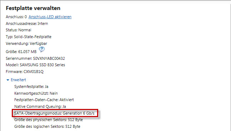Click the Seriennummer S0VXNYABC00432 text
Viewport: 231px width, 131px height.
tap(35, 58)
